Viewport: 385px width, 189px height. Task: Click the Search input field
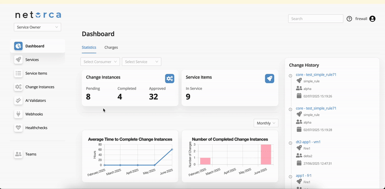[316, 19]
